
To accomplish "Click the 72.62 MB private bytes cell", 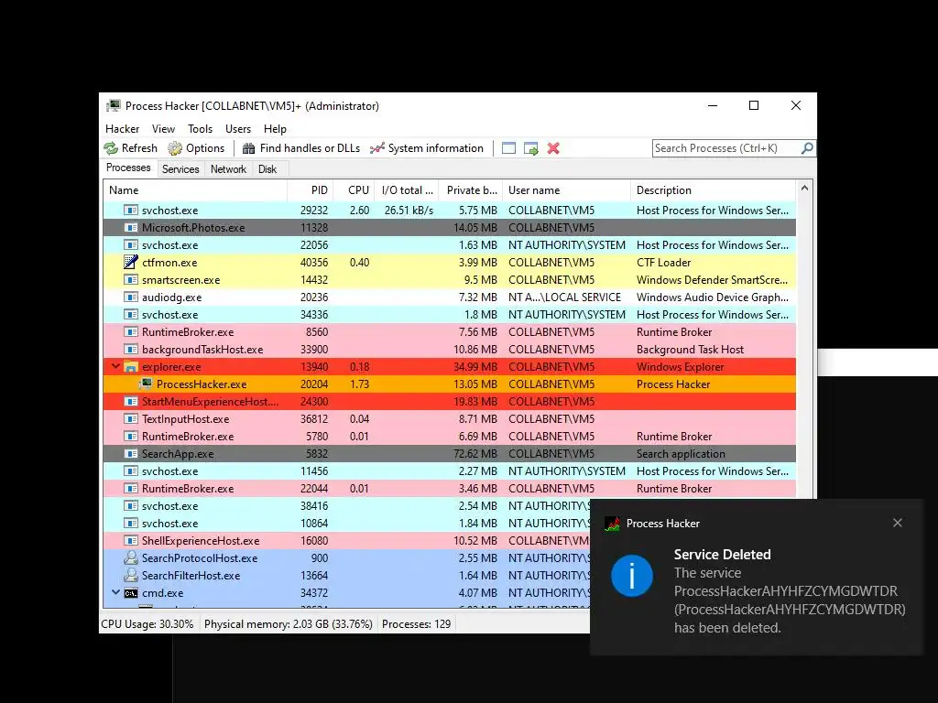I will tap(475, 453).
